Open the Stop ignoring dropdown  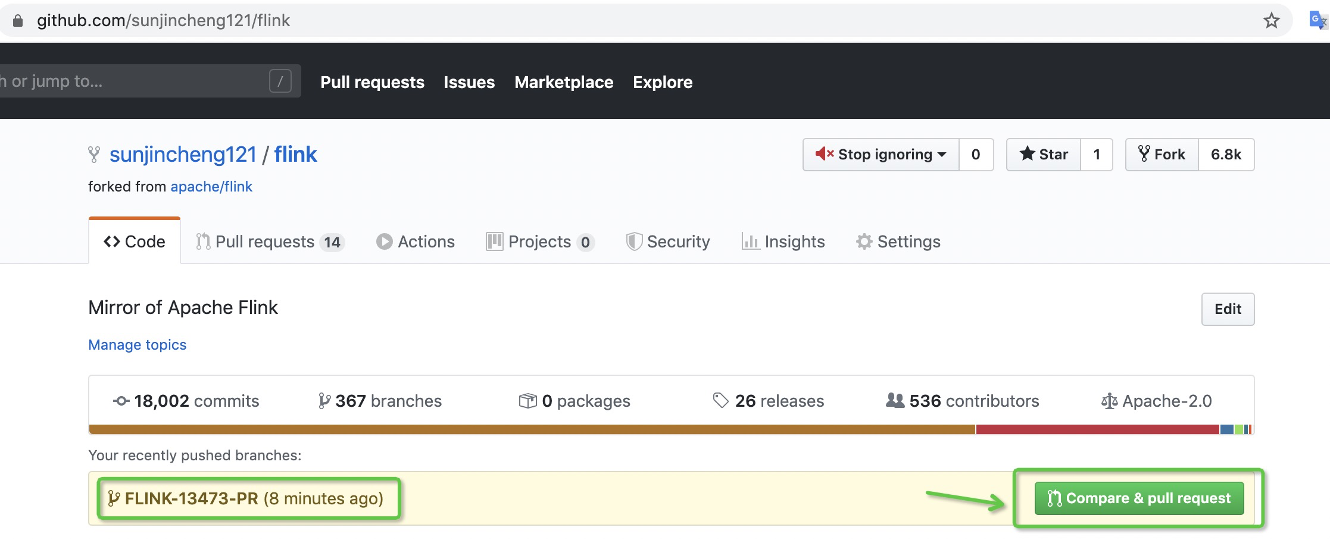click(x=881, y=155)
